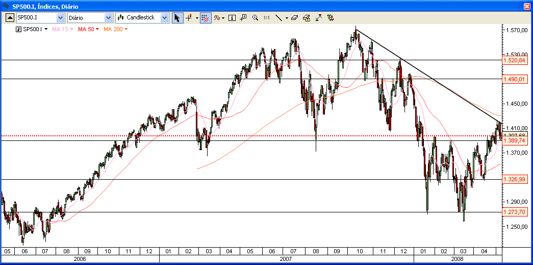Click the 1.520,84 price level label
533x265 pixels.
(515, 60)
